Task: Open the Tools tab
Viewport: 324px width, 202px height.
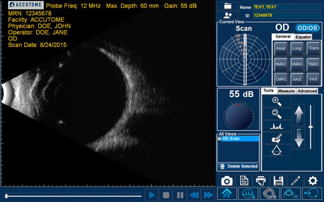Action: 268,91
